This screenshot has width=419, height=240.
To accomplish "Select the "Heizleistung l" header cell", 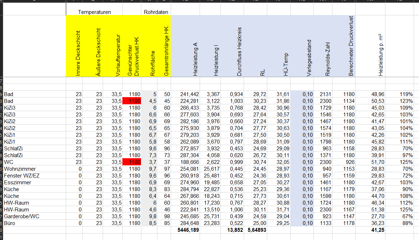I will (x=210, y=46).
